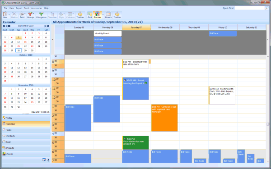Open the Help menu
This screenshot has width=271, height=169.
click(x=46, y=8)
